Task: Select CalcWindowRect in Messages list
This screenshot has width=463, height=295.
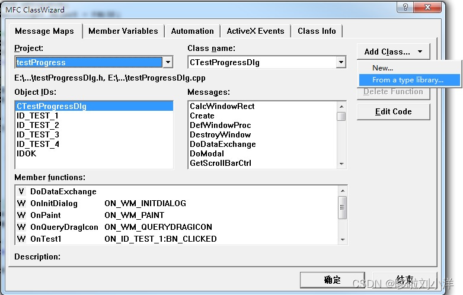Action: [262, 106]
